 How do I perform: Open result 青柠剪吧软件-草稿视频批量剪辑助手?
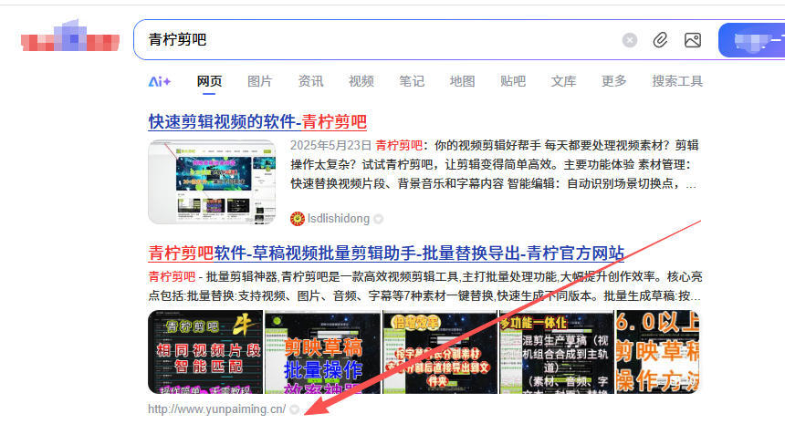[386, 253]
